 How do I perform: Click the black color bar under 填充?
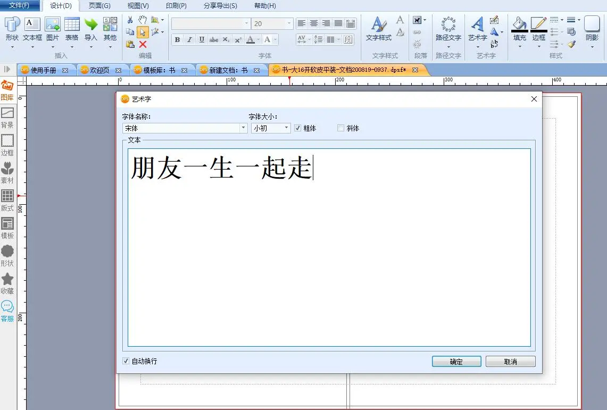[520, 31]
